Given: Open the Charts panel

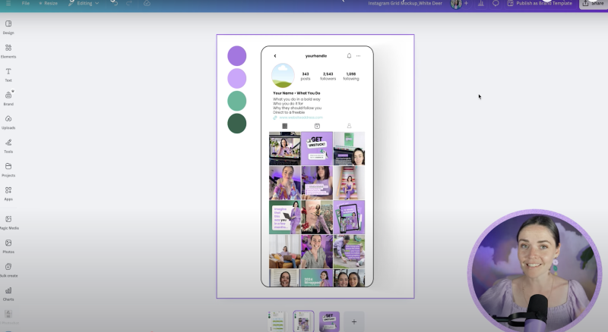Looking at the screenshot, I should 8,293.
